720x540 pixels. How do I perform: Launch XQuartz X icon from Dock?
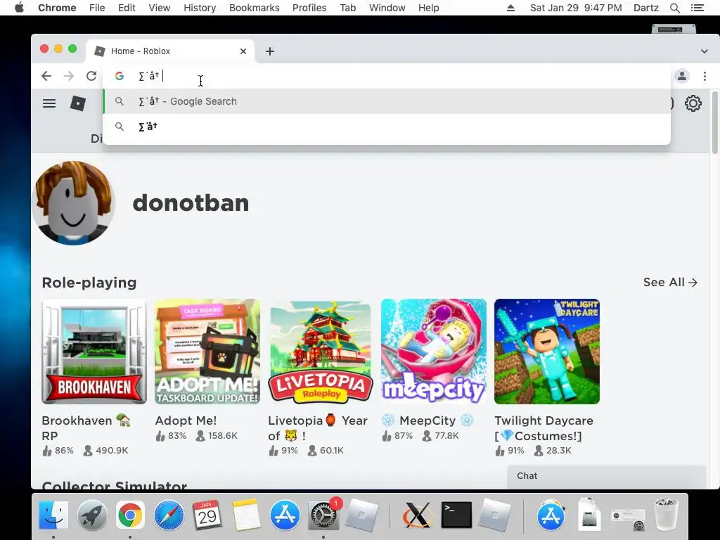(418, 515)
